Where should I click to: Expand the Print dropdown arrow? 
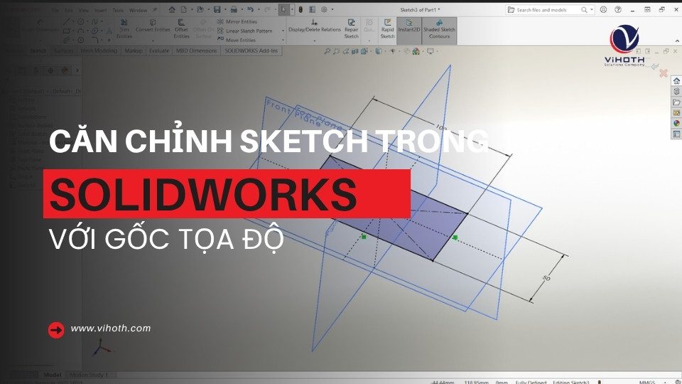click(x=242, y=9)
